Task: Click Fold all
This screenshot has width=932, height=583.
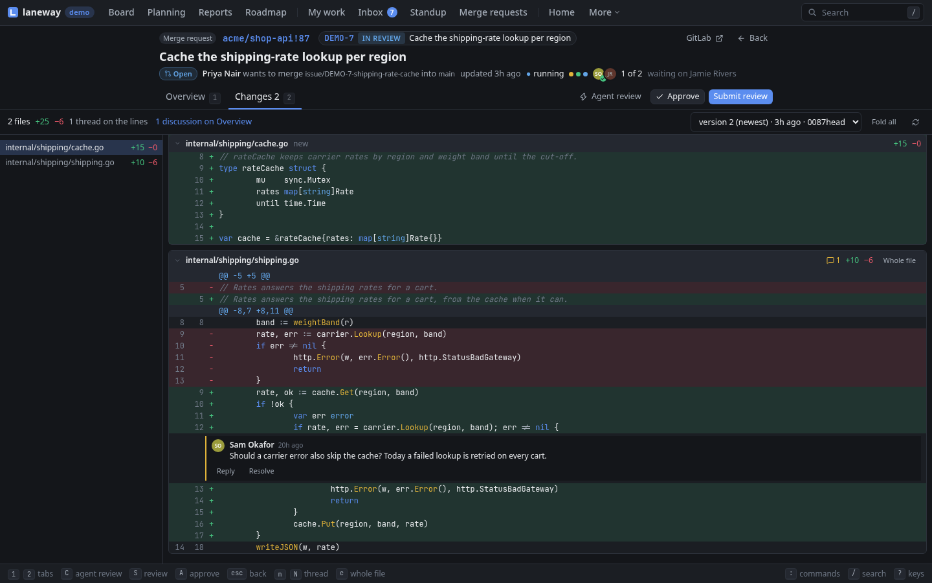Action: (883, 122)
